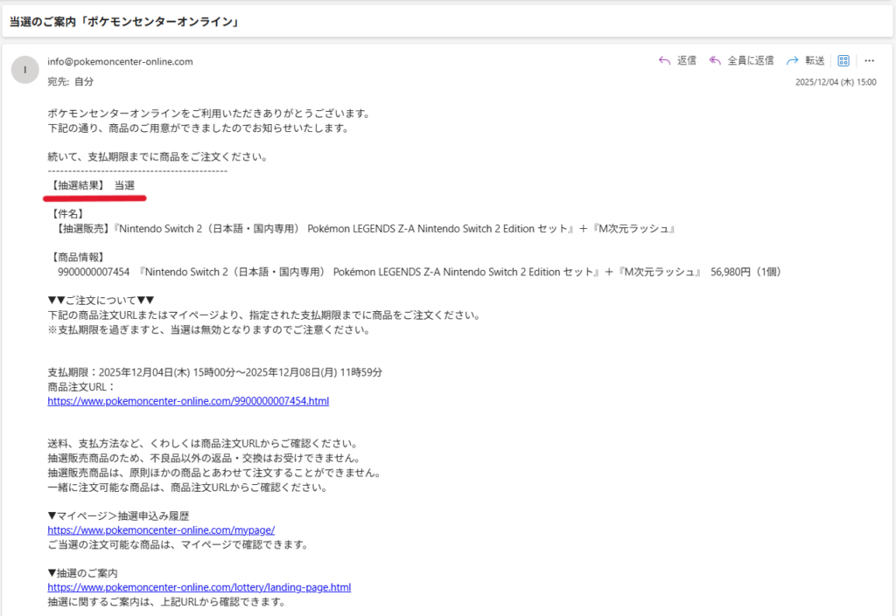Open the pokemoncenter-online.com/mypage/ link
This screenshot has width=896, height=616.
pyautogui.click(x=161, y=529)
